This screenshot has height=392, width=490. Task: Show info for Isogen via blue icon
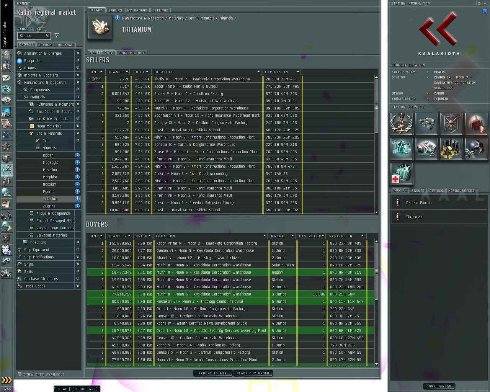(77, 155)
